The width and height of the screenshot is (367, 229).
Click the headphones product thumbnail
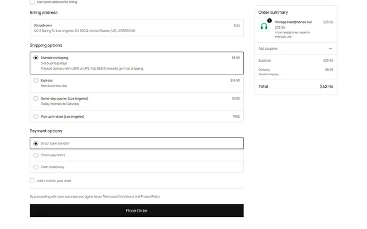click(264, 26)
